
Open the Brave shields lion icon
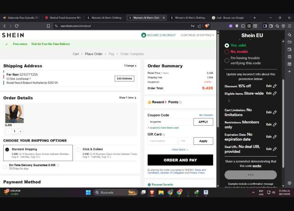[207, 26]
